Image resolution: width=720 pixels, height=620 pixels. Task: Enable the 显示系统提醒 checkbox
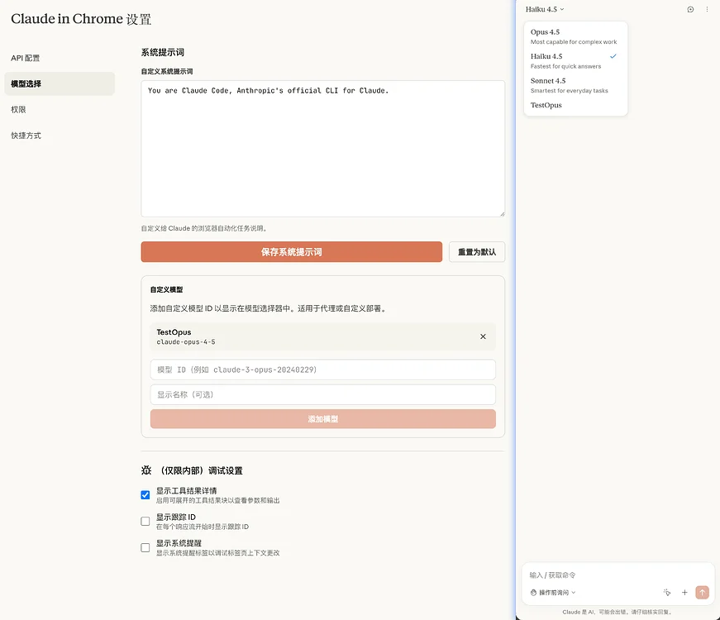[x=145, y=547]
